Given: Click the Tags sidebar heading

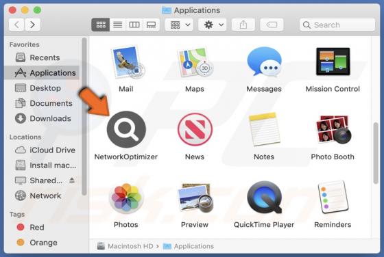Looking at the screenshot, I should pos(17,215).
